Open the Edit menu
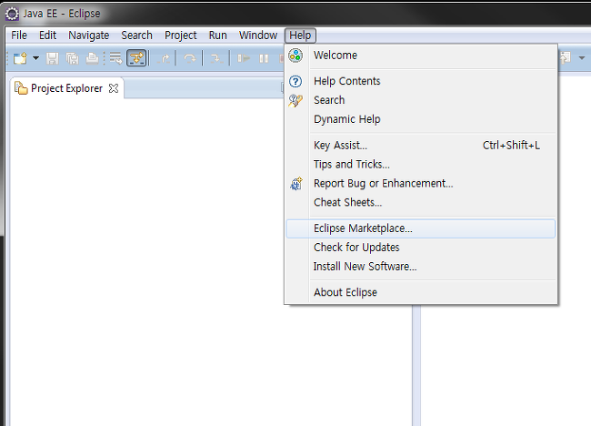Screen dimensions: 591x426 click(x=47, y=35)
